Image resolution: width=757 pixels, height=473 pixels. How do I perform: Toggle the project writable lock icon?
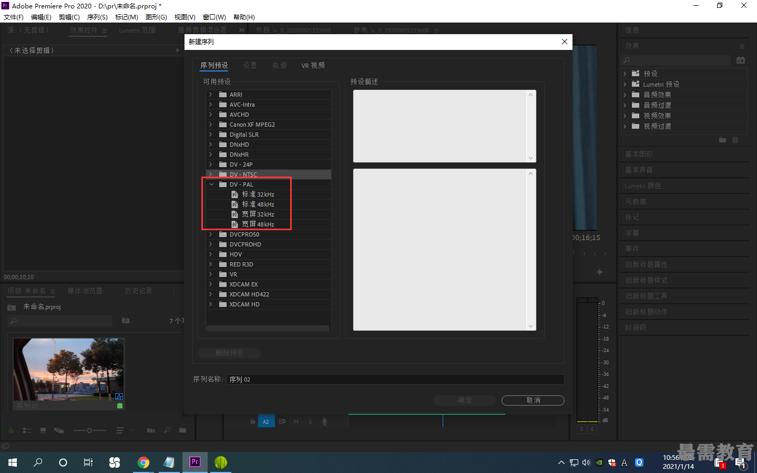click(11, 430)
